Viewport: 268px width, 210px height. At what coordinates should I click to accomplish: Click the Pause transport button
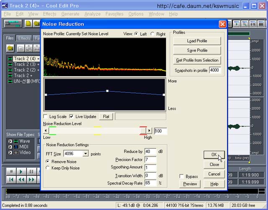(31, 172)
